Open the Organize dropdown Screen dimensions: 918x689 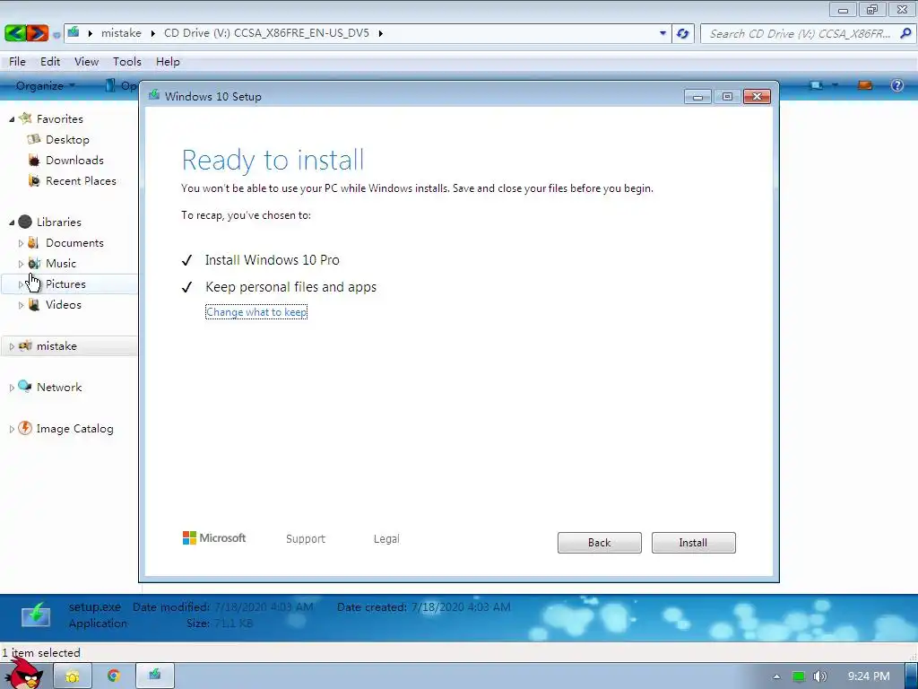[45, 85]
